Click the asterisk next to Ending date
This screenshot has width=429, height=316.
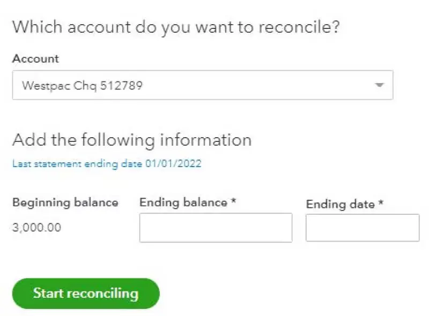coord(381,204)
